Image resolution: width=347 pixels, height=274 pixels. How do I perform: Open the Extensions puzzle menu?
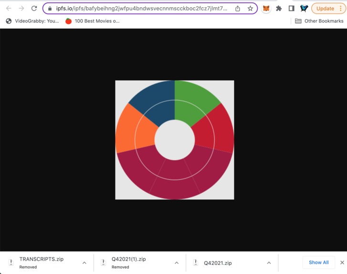[279, 9]
